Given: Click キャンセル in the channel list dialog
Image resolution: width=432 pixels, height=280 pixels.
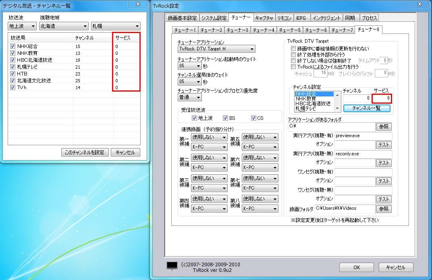Looking at the screenshot, I should tap(125, 152).
